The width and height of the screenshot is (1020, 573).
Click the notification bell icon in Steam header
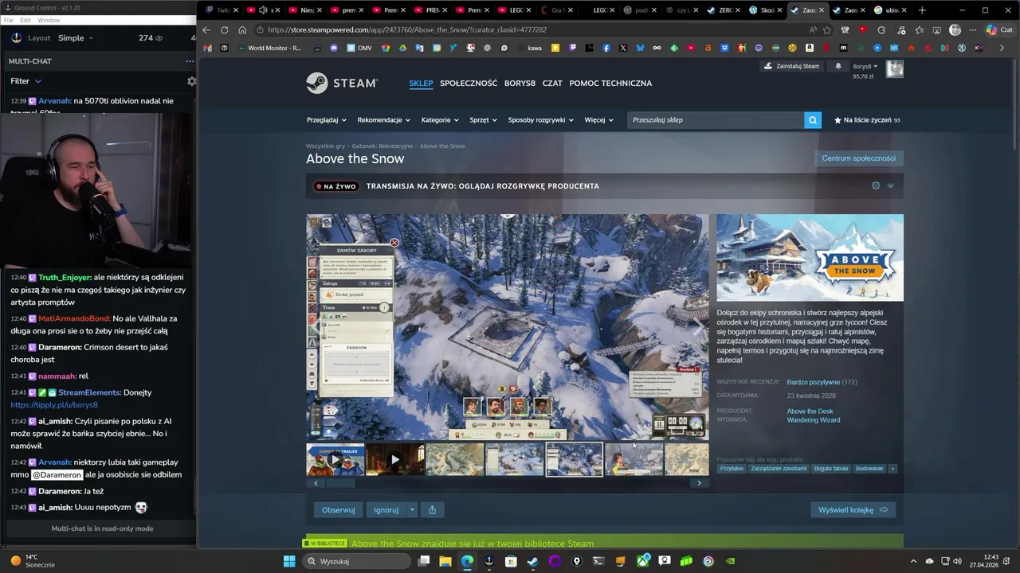pos(838,66)
